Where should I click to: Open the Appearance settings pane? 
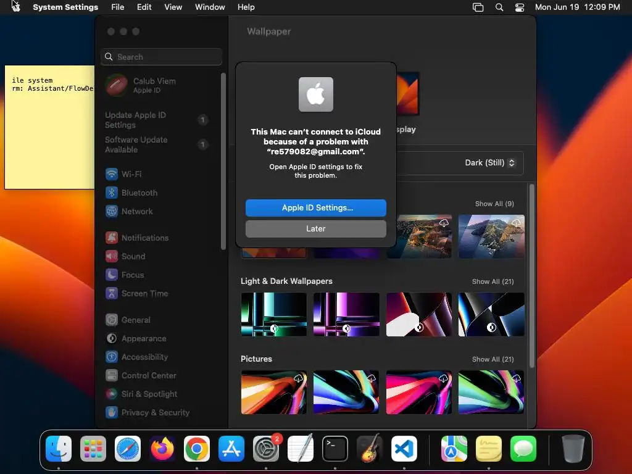click(x=161, y=339)
